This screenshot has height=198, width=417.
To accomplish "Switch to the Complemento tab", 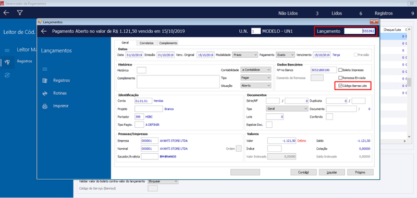I will (168, 43).
